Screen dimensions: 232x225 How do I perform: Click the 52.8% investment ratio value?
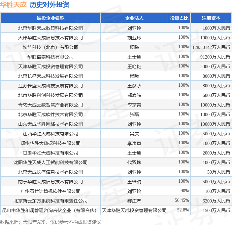point(183,210)
